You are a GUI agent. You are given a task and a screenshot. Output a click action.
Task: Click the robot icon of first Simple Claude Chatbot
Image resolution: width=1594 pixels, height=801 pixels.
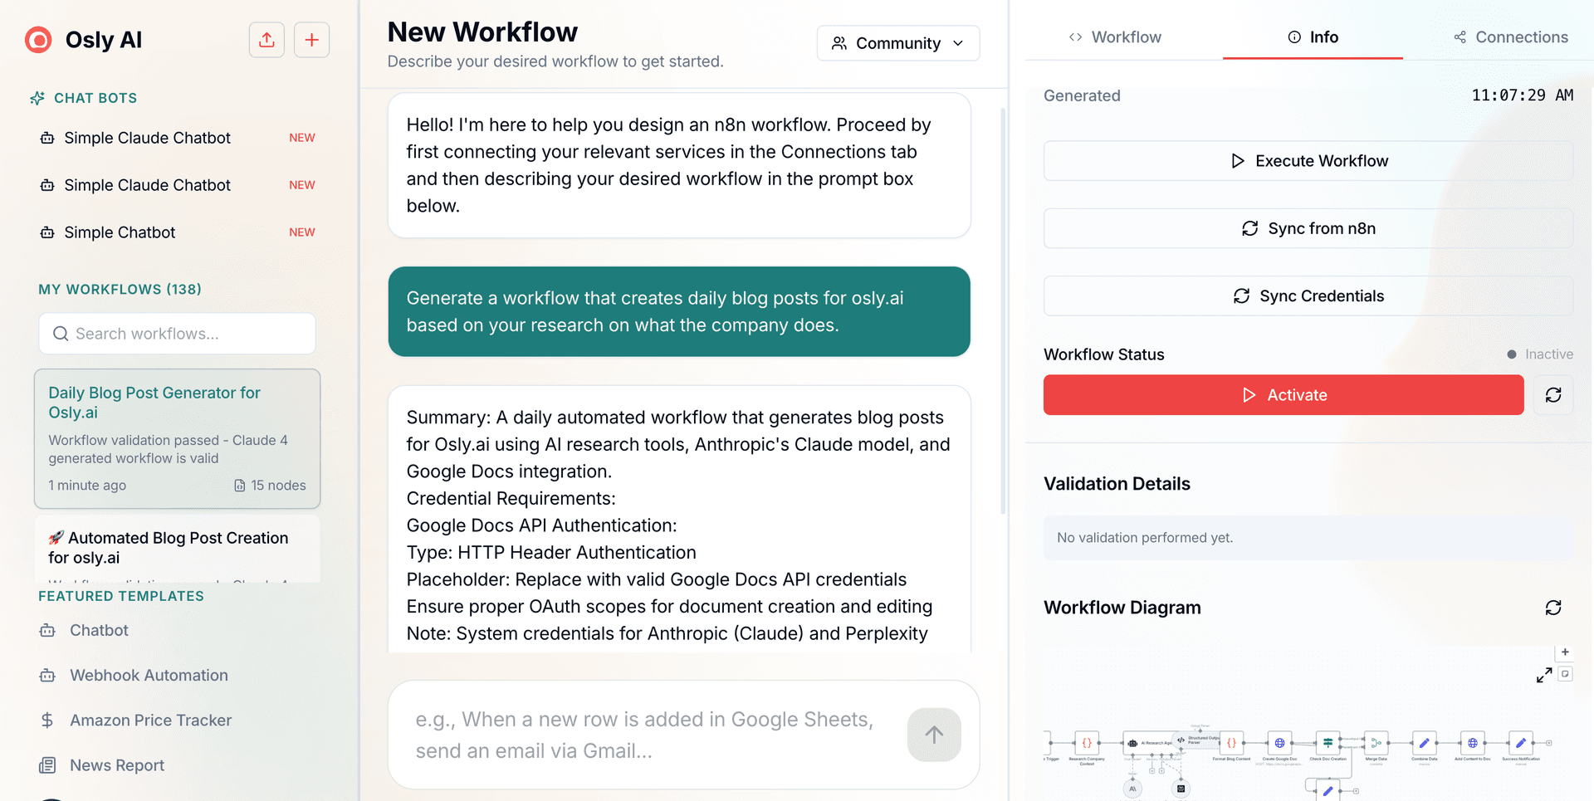click(47, 138)
